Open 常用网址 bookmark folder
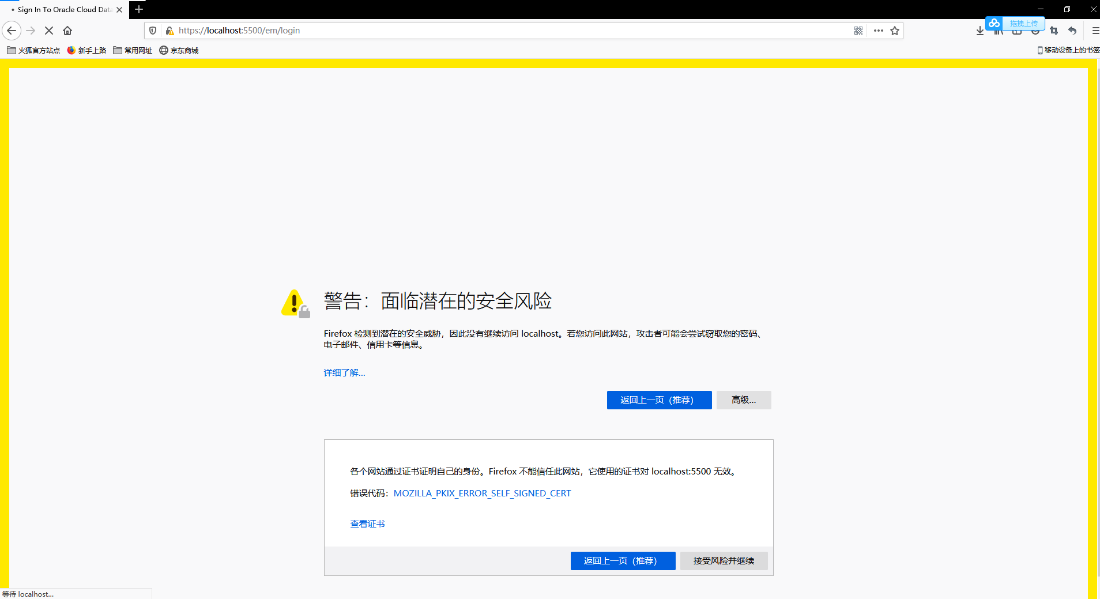This screenshot has height=599, width=1100. pyautogui.click(x=133, y=50)
